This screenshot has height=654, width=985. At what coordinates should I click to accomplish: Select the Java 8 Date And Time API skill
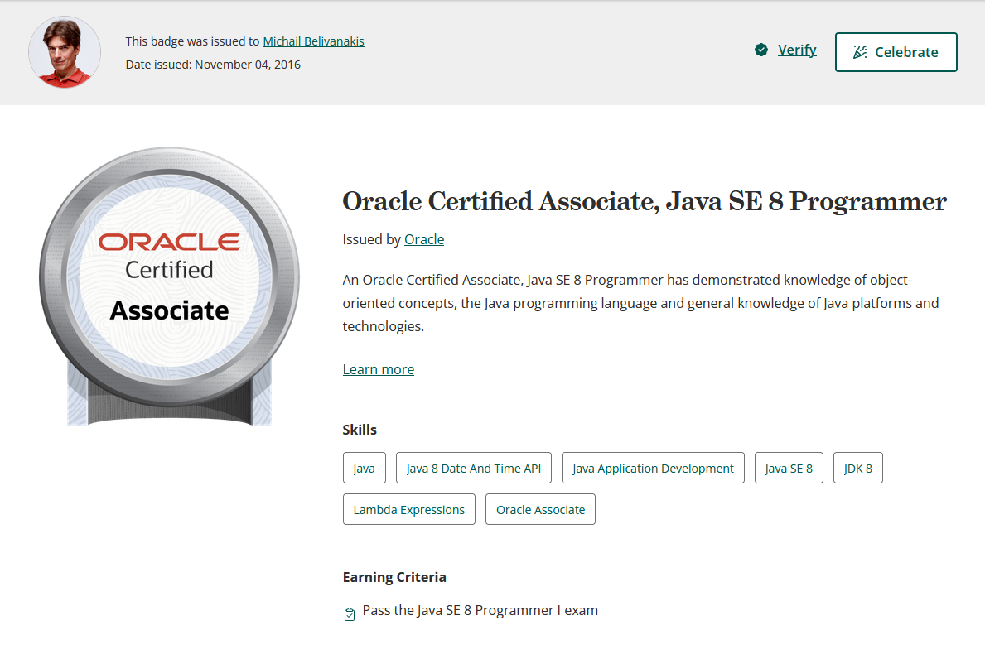pos(473,467)
